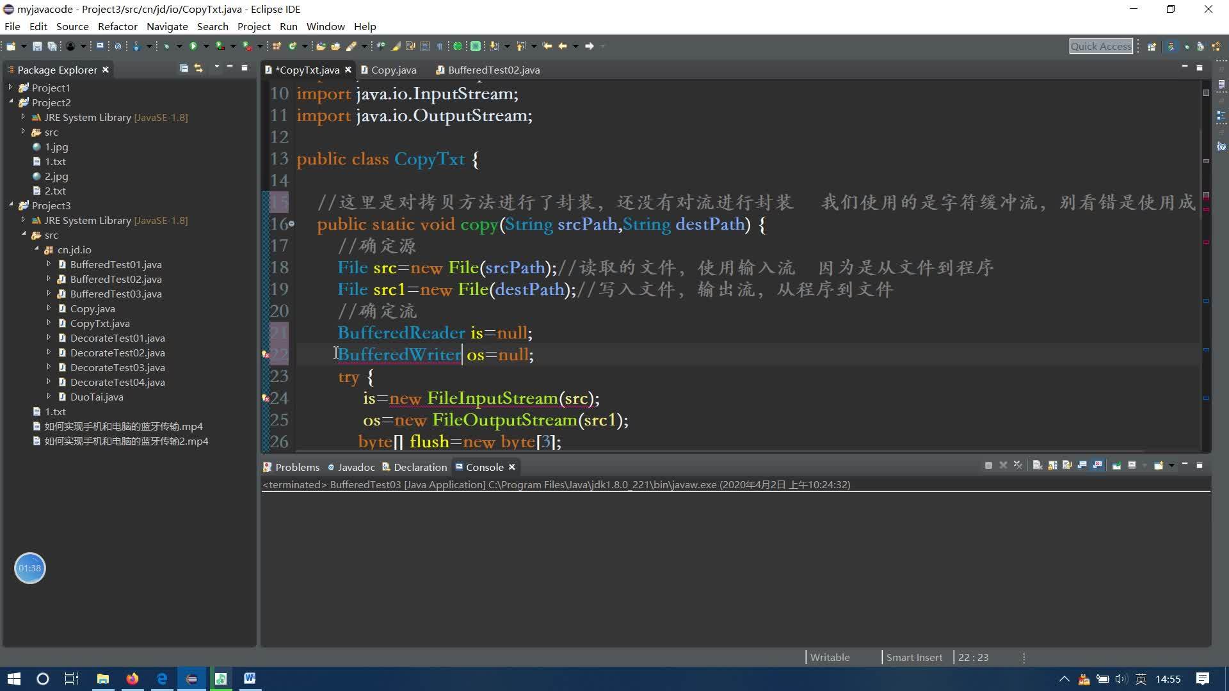This screenshot has height=691, width=1229.
Task: Switch to the Copy.java editor tab
Action: tap(389, 70)
